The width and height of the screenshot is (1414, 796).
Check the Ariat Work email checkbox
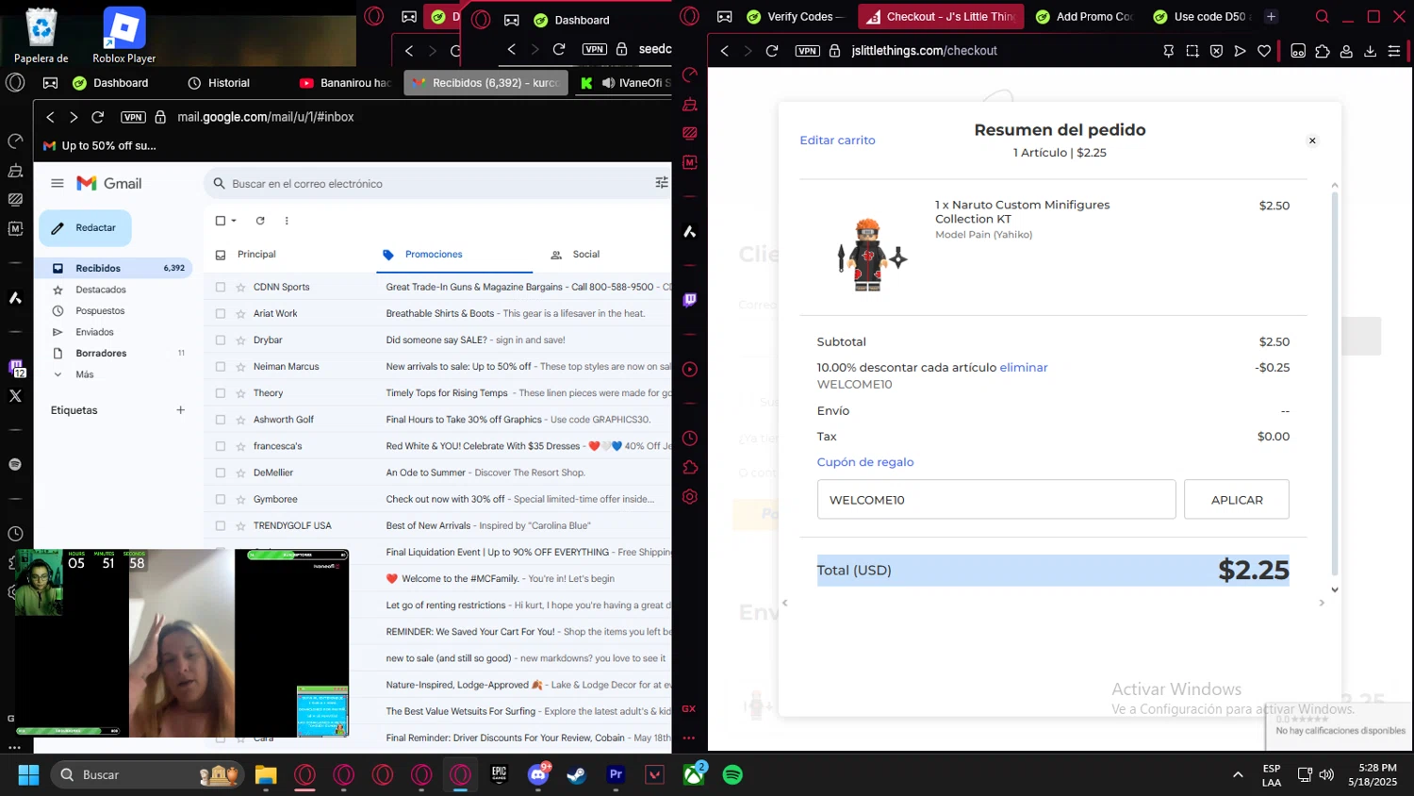pyautogui.click(x=221, y=313)
